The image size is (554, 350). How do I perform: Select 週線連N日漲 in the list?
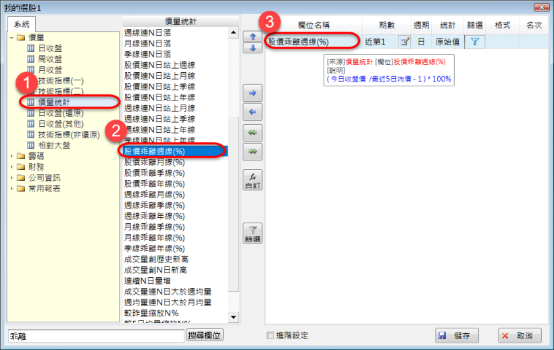click(x=147, y=33)
